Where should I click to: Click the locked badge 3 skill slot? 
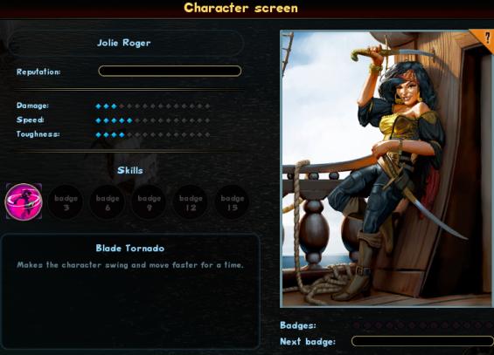pos(66,202)
